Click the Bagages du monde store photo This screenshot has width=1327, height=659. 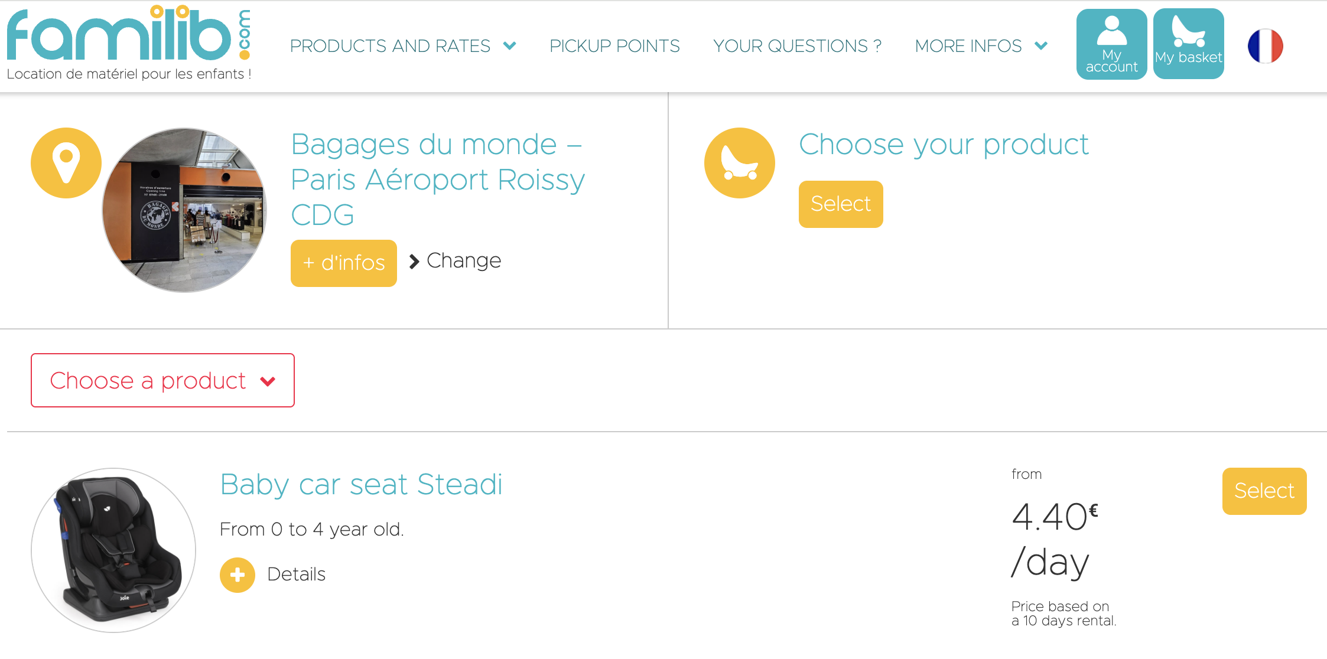point(184,210)
